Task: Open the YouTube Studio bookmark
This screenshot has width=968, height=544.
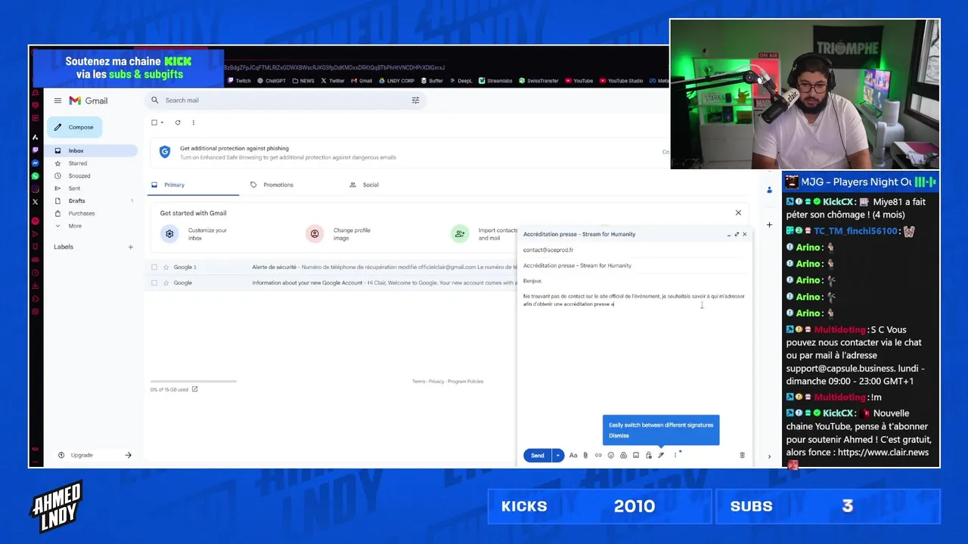Action: [x=621, y=81]
